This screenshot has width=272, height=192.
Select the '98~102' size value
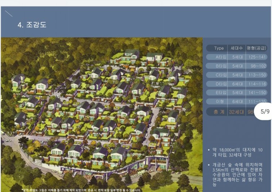258,66
